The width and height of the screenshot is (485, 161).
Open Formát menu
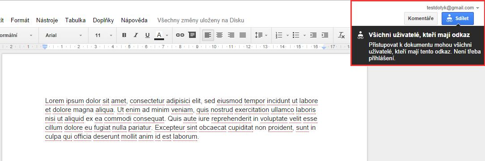[x=20, y=21]
